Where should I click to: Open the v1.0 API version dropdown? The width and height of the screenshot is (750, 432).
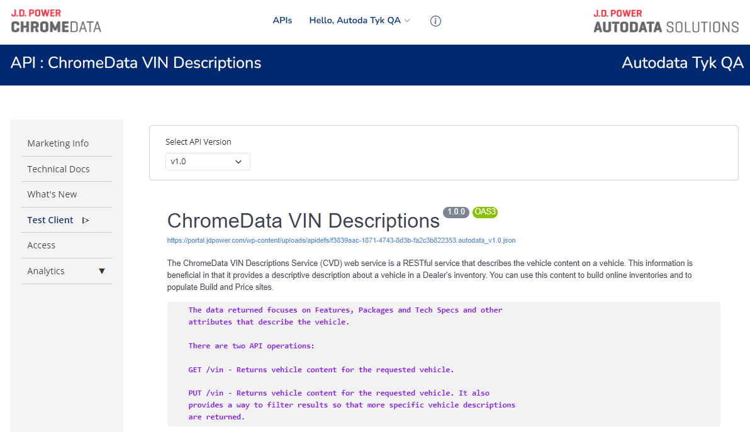(x=208, y=162)
